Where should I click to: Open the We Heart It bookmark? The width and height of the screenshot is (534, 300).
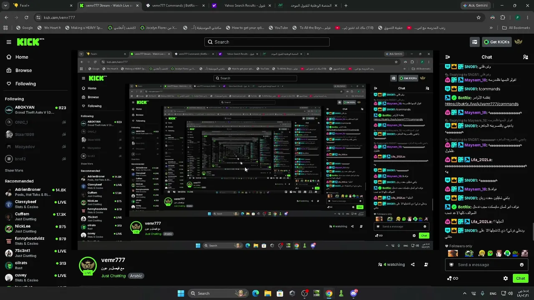click(49, 28)
